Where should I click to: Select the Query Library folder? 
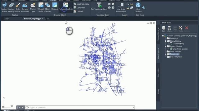(x=174, y=41)
